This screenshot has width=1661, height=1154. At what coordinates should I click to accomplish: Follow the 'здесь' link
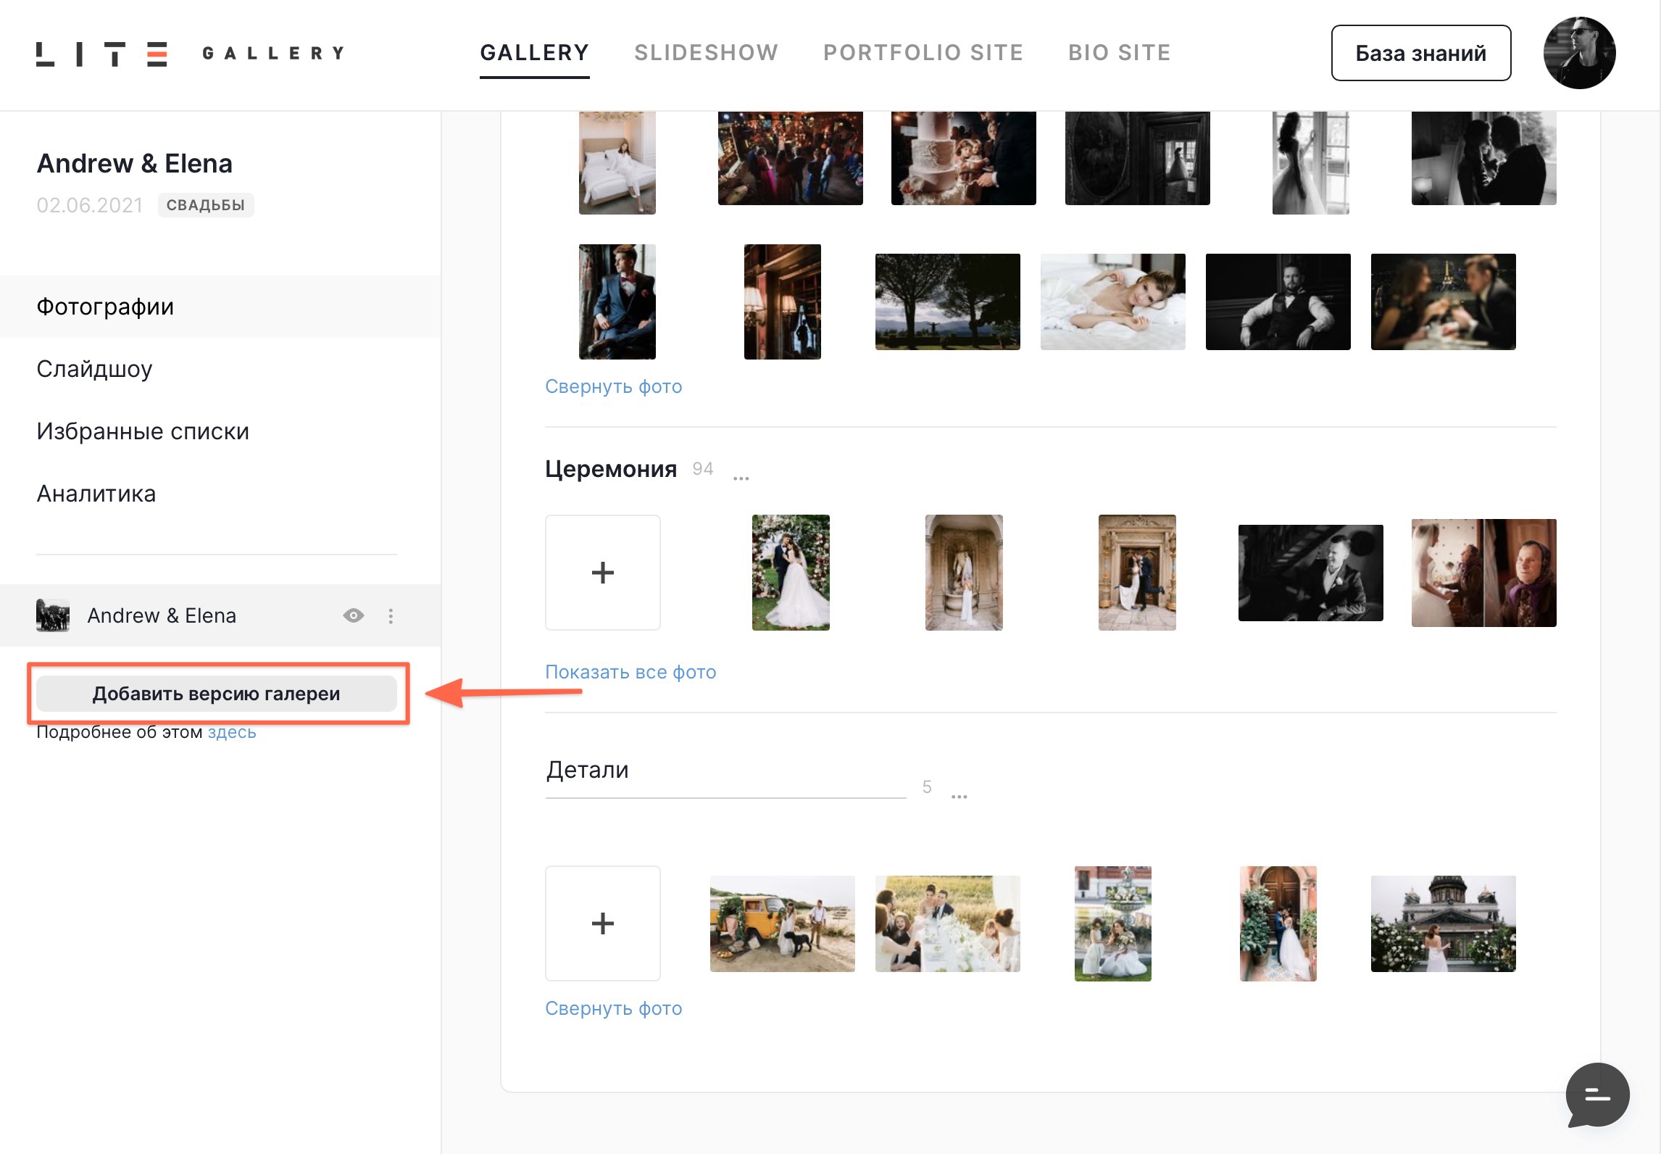click(232, 732)
